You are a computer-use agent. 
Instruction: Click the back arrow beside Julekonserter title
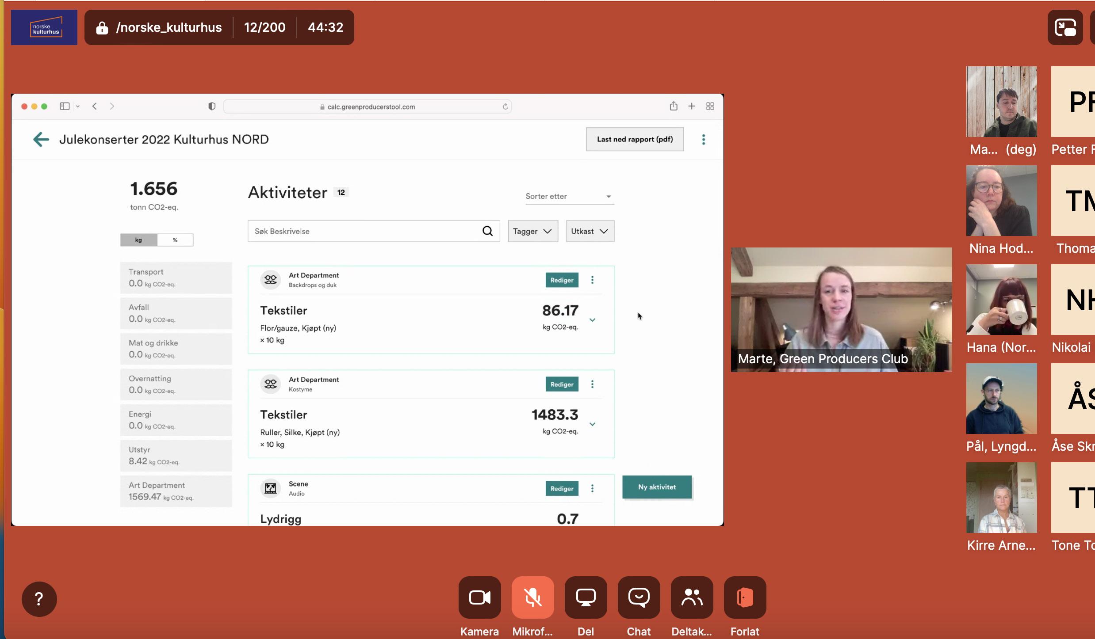click(41, 140)
